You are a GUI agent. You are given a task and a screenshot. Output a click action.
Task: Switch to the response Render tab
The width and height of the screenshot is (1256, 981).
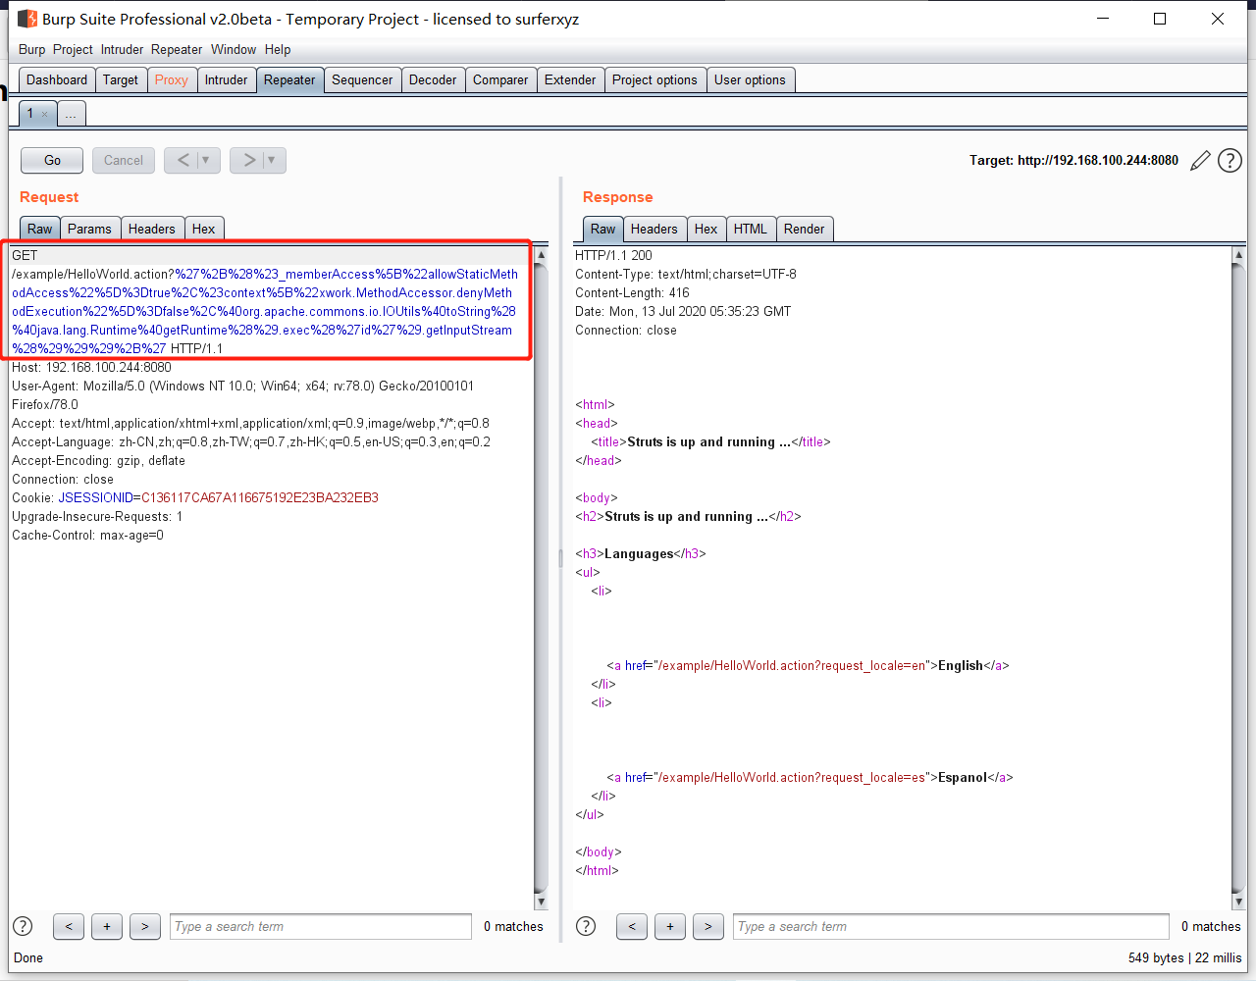(x=805, y=229)
